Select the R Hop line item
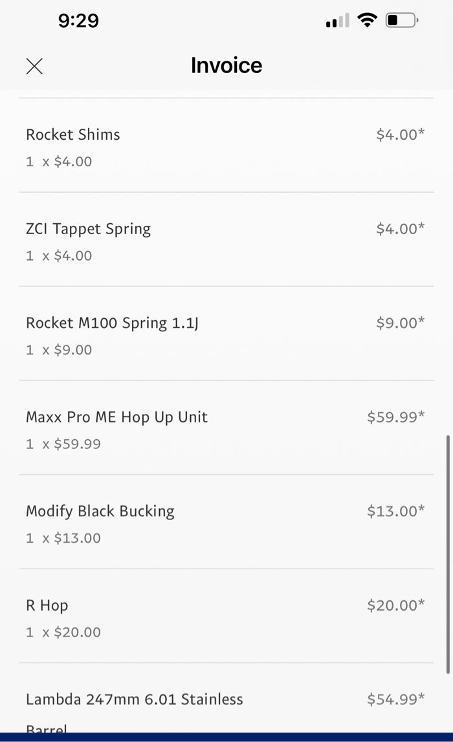 [x=47, y=606]
